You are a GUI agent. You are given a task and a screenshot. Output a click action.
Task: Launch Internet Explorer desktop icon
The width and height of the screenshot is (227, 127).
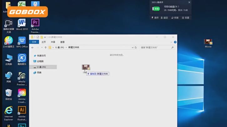click(x=8, y=111)
